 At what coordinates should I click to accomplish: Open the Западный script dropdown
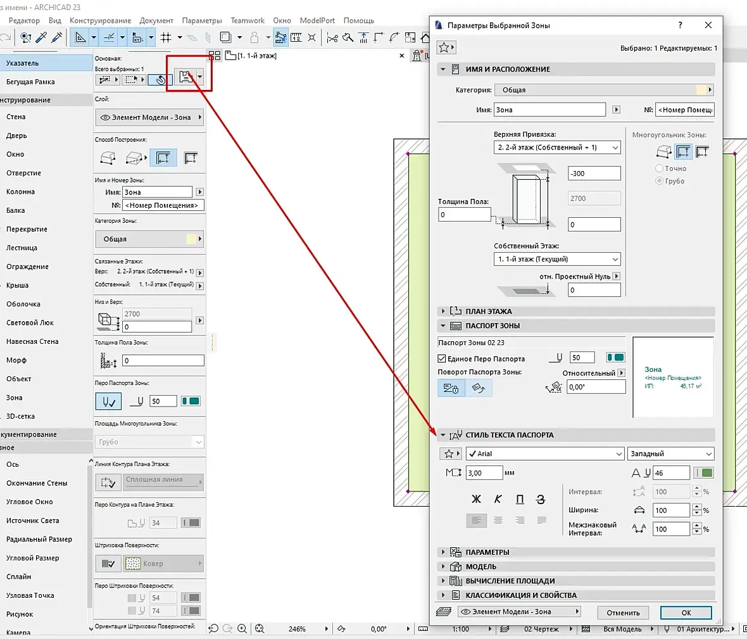(x=671, y=453)
